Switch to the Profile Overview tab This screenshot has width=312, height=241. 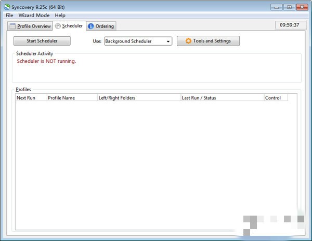(x=30, y=26)
